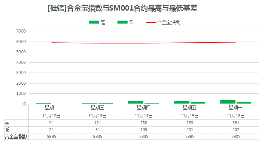Select the 合金宝指数 row header

point(16,136)
